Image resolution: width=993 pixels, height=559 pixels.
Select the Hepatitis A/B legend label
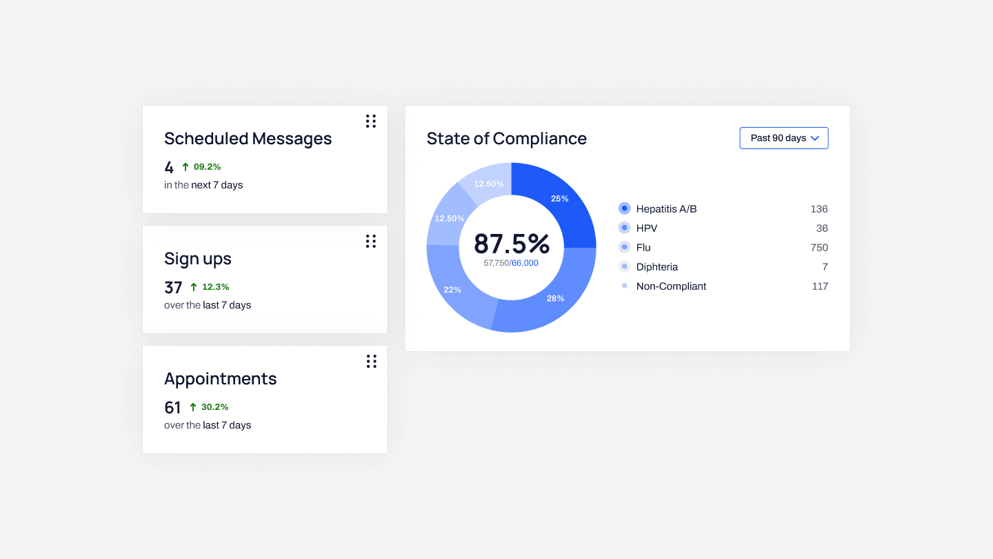(x=666, y=208)
